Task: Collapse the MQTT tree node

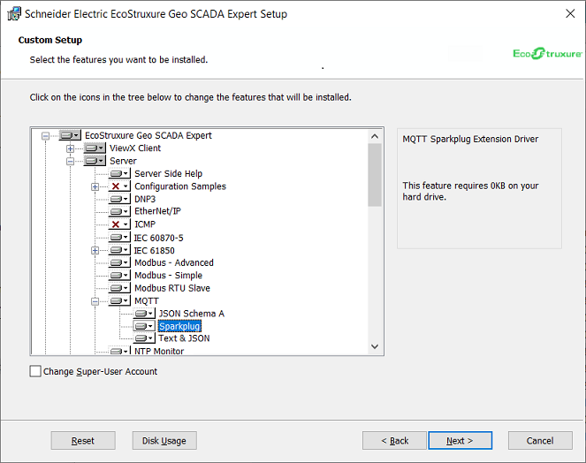Action: coord(95,301)
